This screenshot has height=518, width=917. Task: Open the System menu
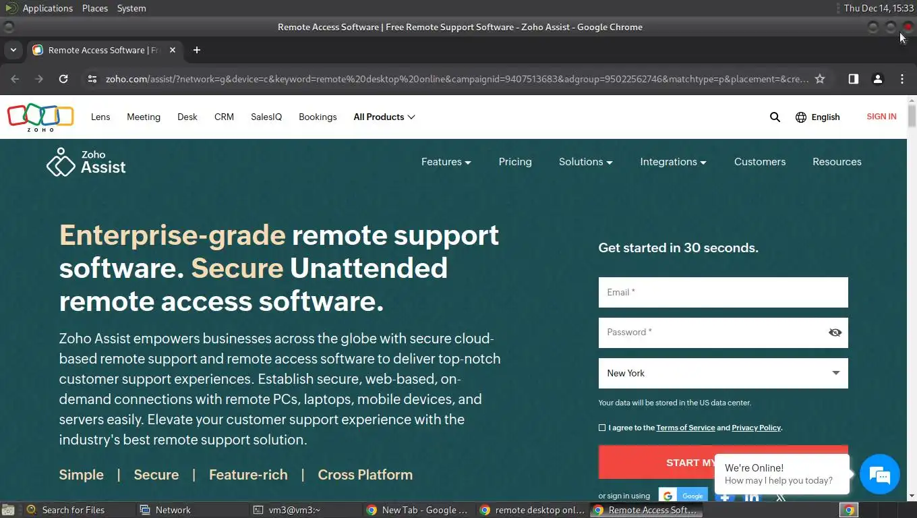(131, 8)
